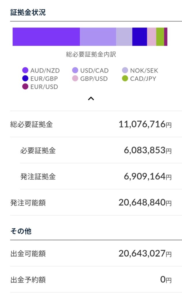Click the GBP/USD legend color dot
182x296 pixels.
click(x=75, y=79)
